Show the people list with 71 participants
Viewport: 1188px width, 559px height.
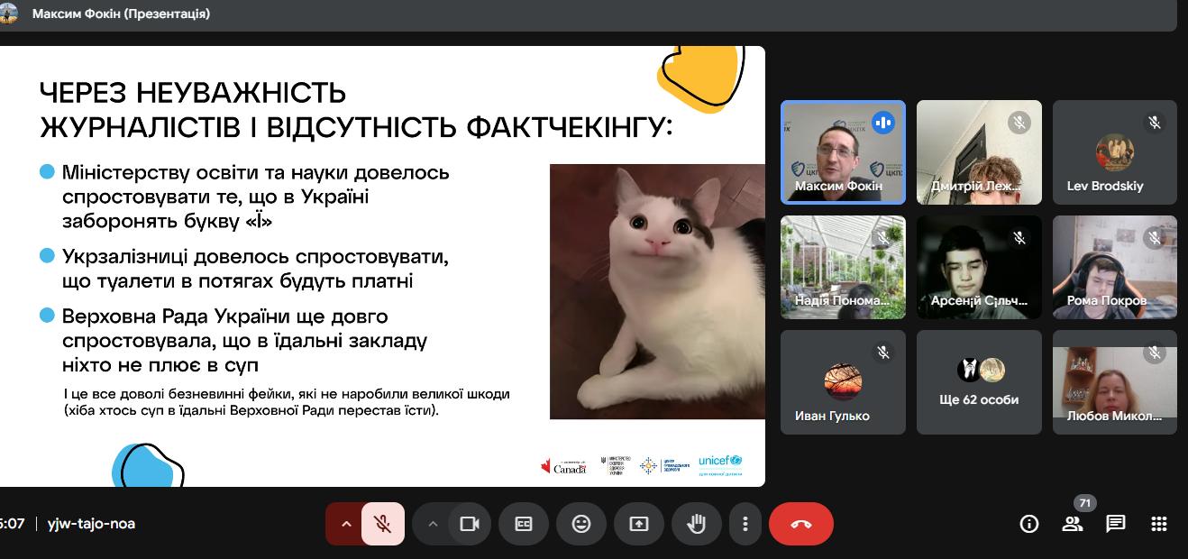click(1072, 524)
